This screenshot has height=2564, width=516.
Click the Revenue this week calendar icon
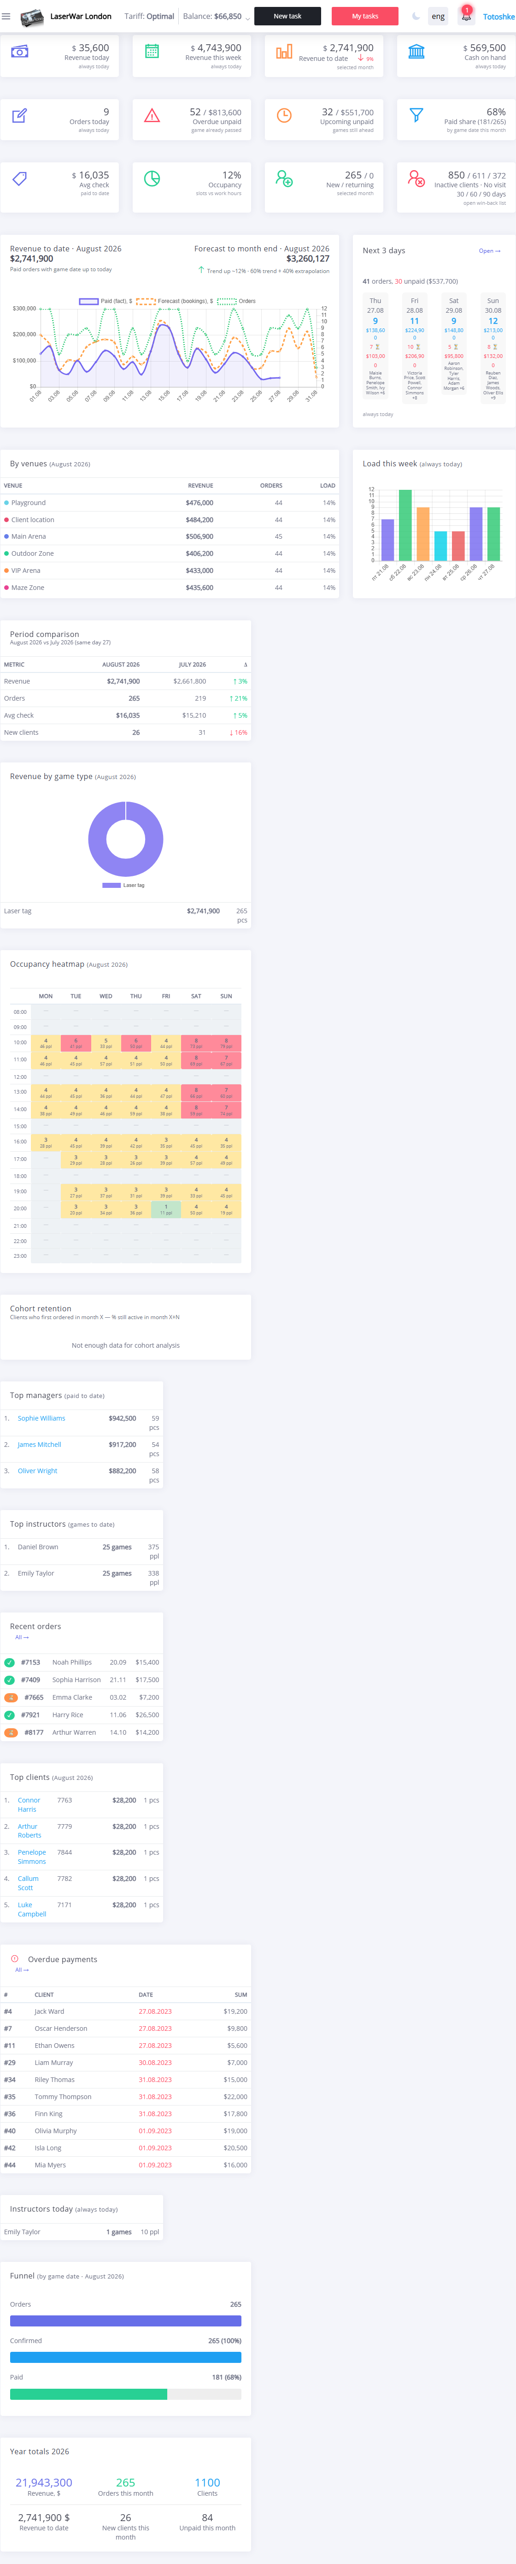pos(152,52)
